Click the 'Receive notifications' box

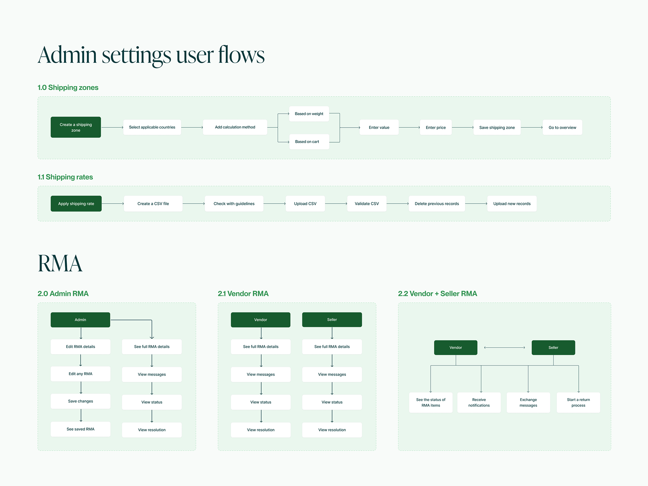click(479, 402)
